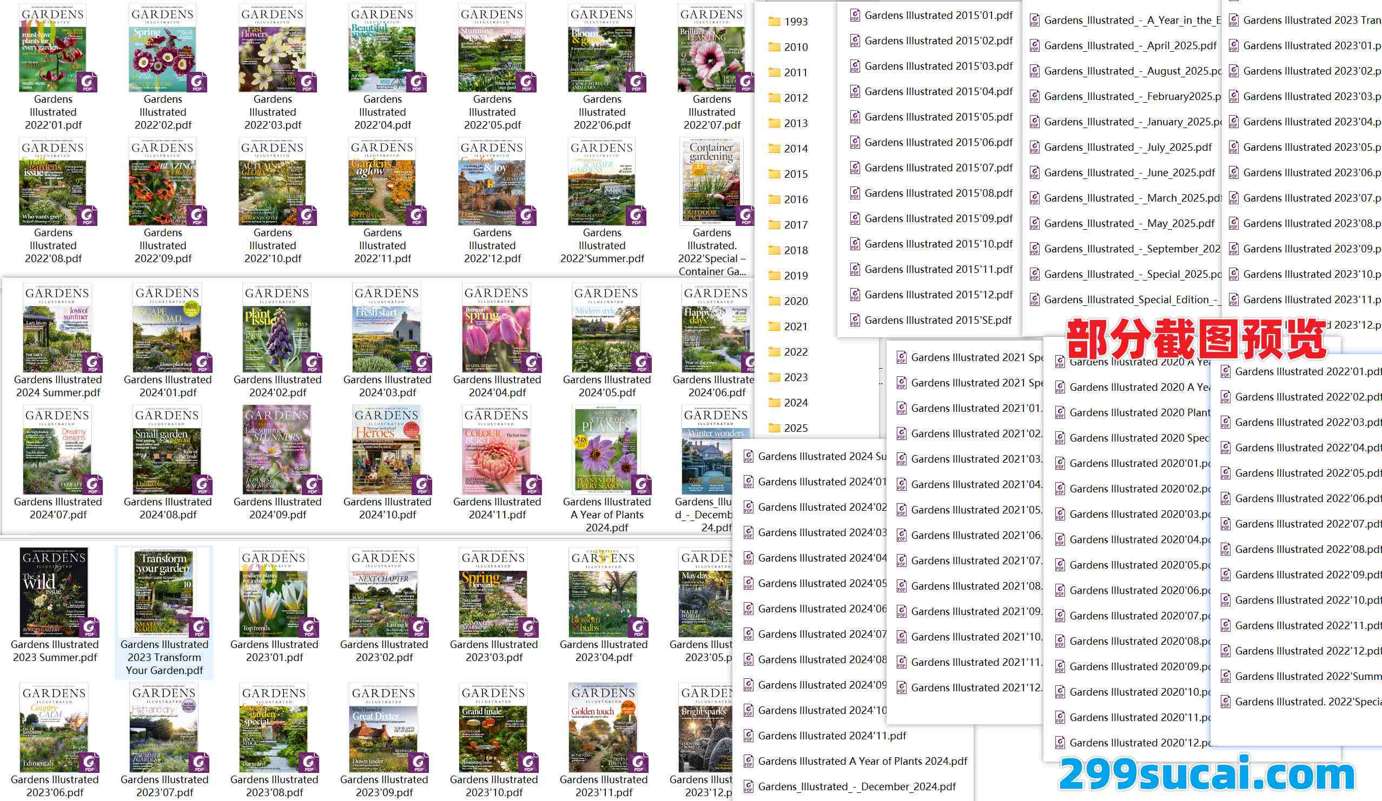
Task: Open the 2015 folder icon
Action: [x=774, y=174]
